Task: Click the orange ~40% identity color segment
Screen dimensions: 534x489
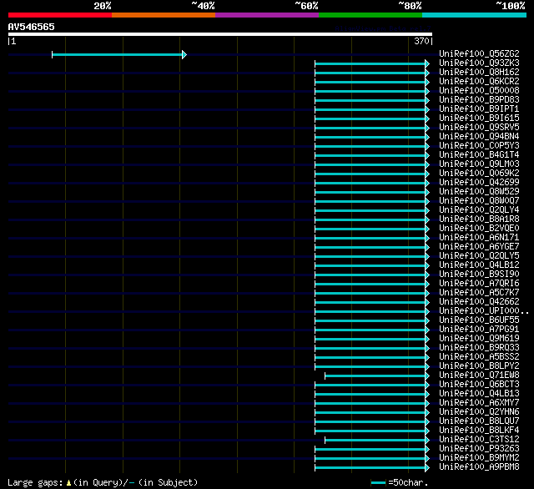Action: pyautogui.click(x=164, y=15)
